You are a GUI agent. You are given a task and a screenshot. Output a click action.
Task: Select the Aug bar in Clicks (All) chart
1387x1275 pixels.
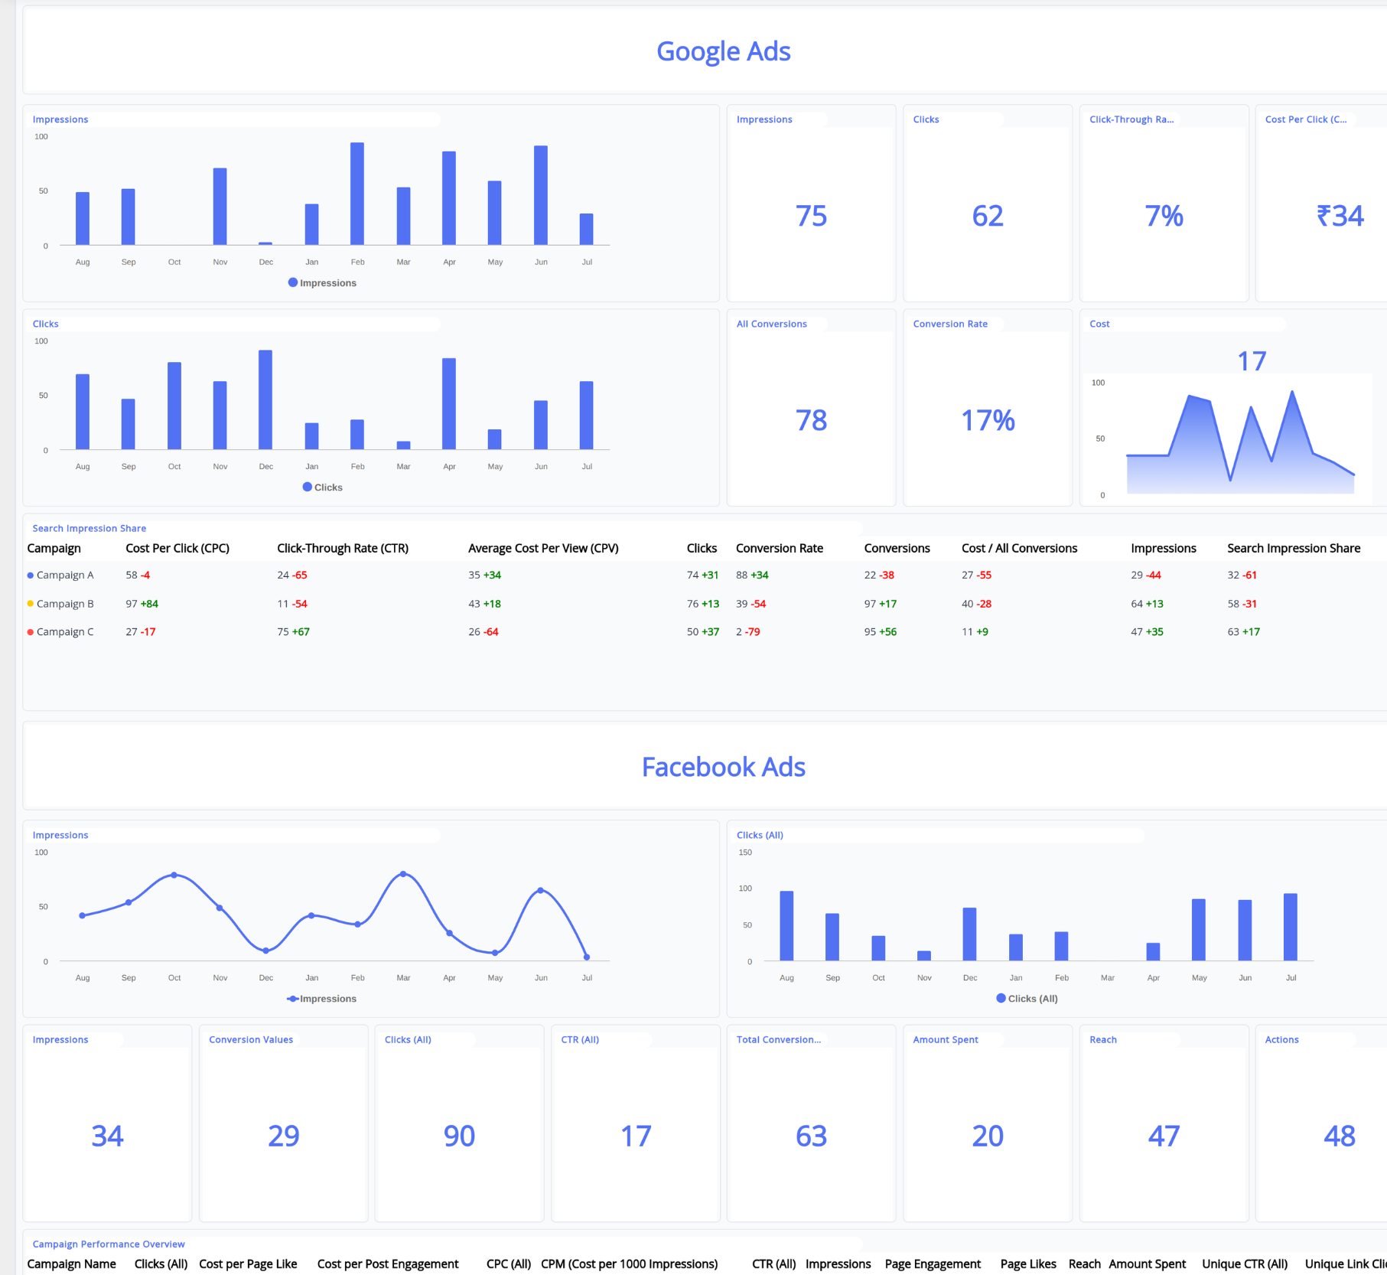pos(786,925)
